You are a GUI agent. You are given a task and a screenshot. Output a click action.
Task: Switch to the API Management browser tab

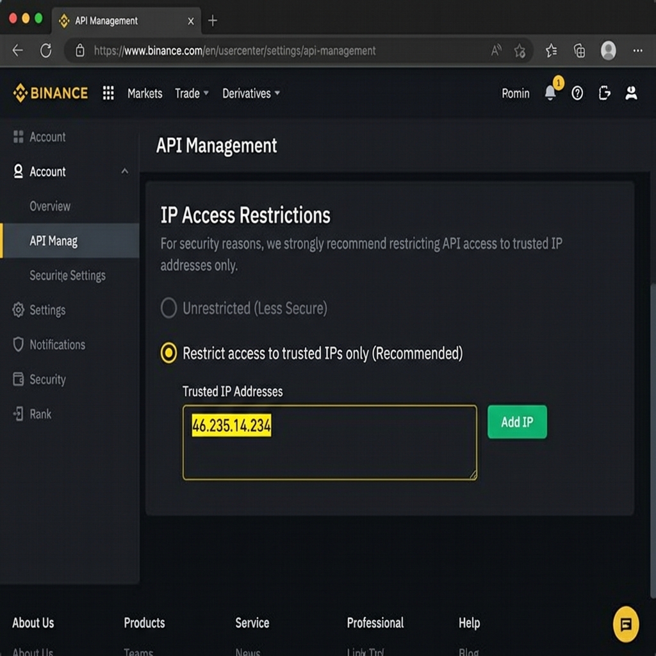[126, 20]
